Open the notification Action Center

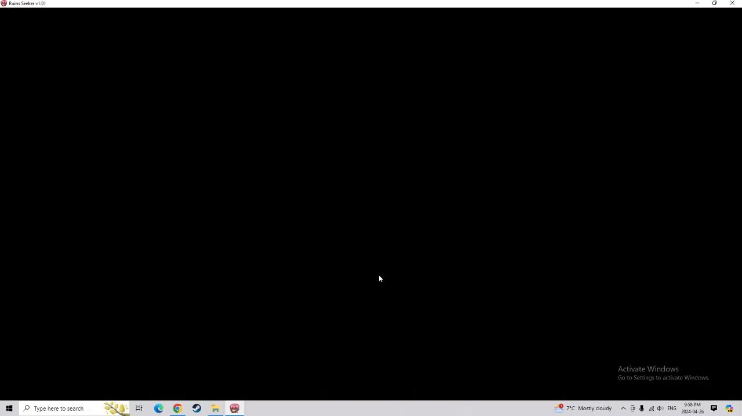[x=714, y=408]
